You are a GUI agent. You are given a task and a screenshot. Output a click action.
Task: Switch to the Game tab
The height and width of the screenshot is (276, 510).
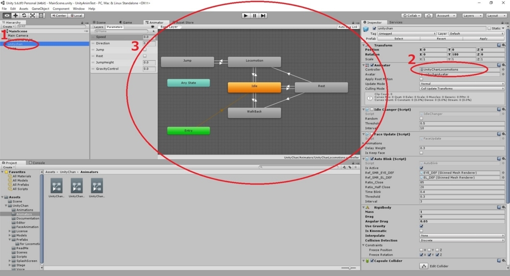point(126,22)
